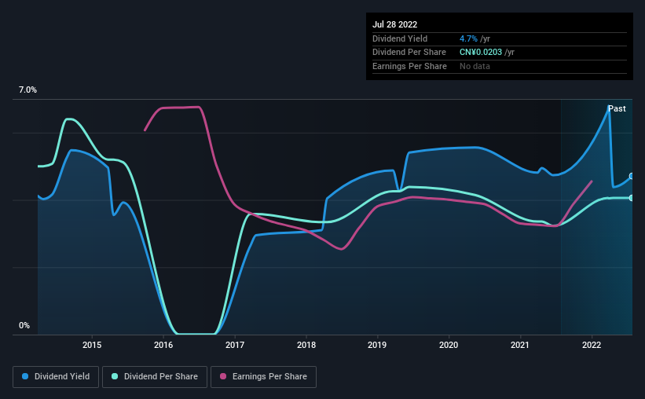Click the 2021 x-axis label

click(520, 345)
